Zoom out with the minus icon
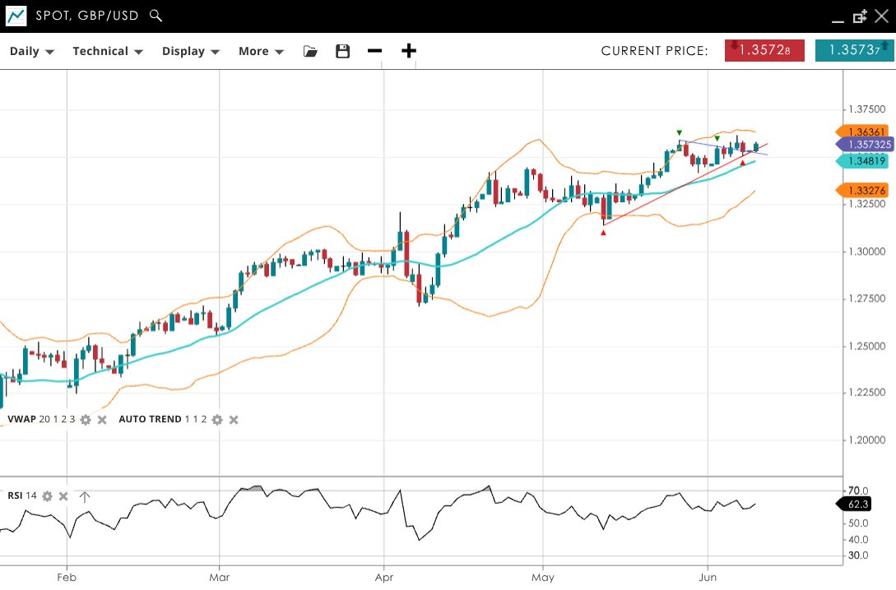Screen dimensions: 896x590 [x=375, y=51]
